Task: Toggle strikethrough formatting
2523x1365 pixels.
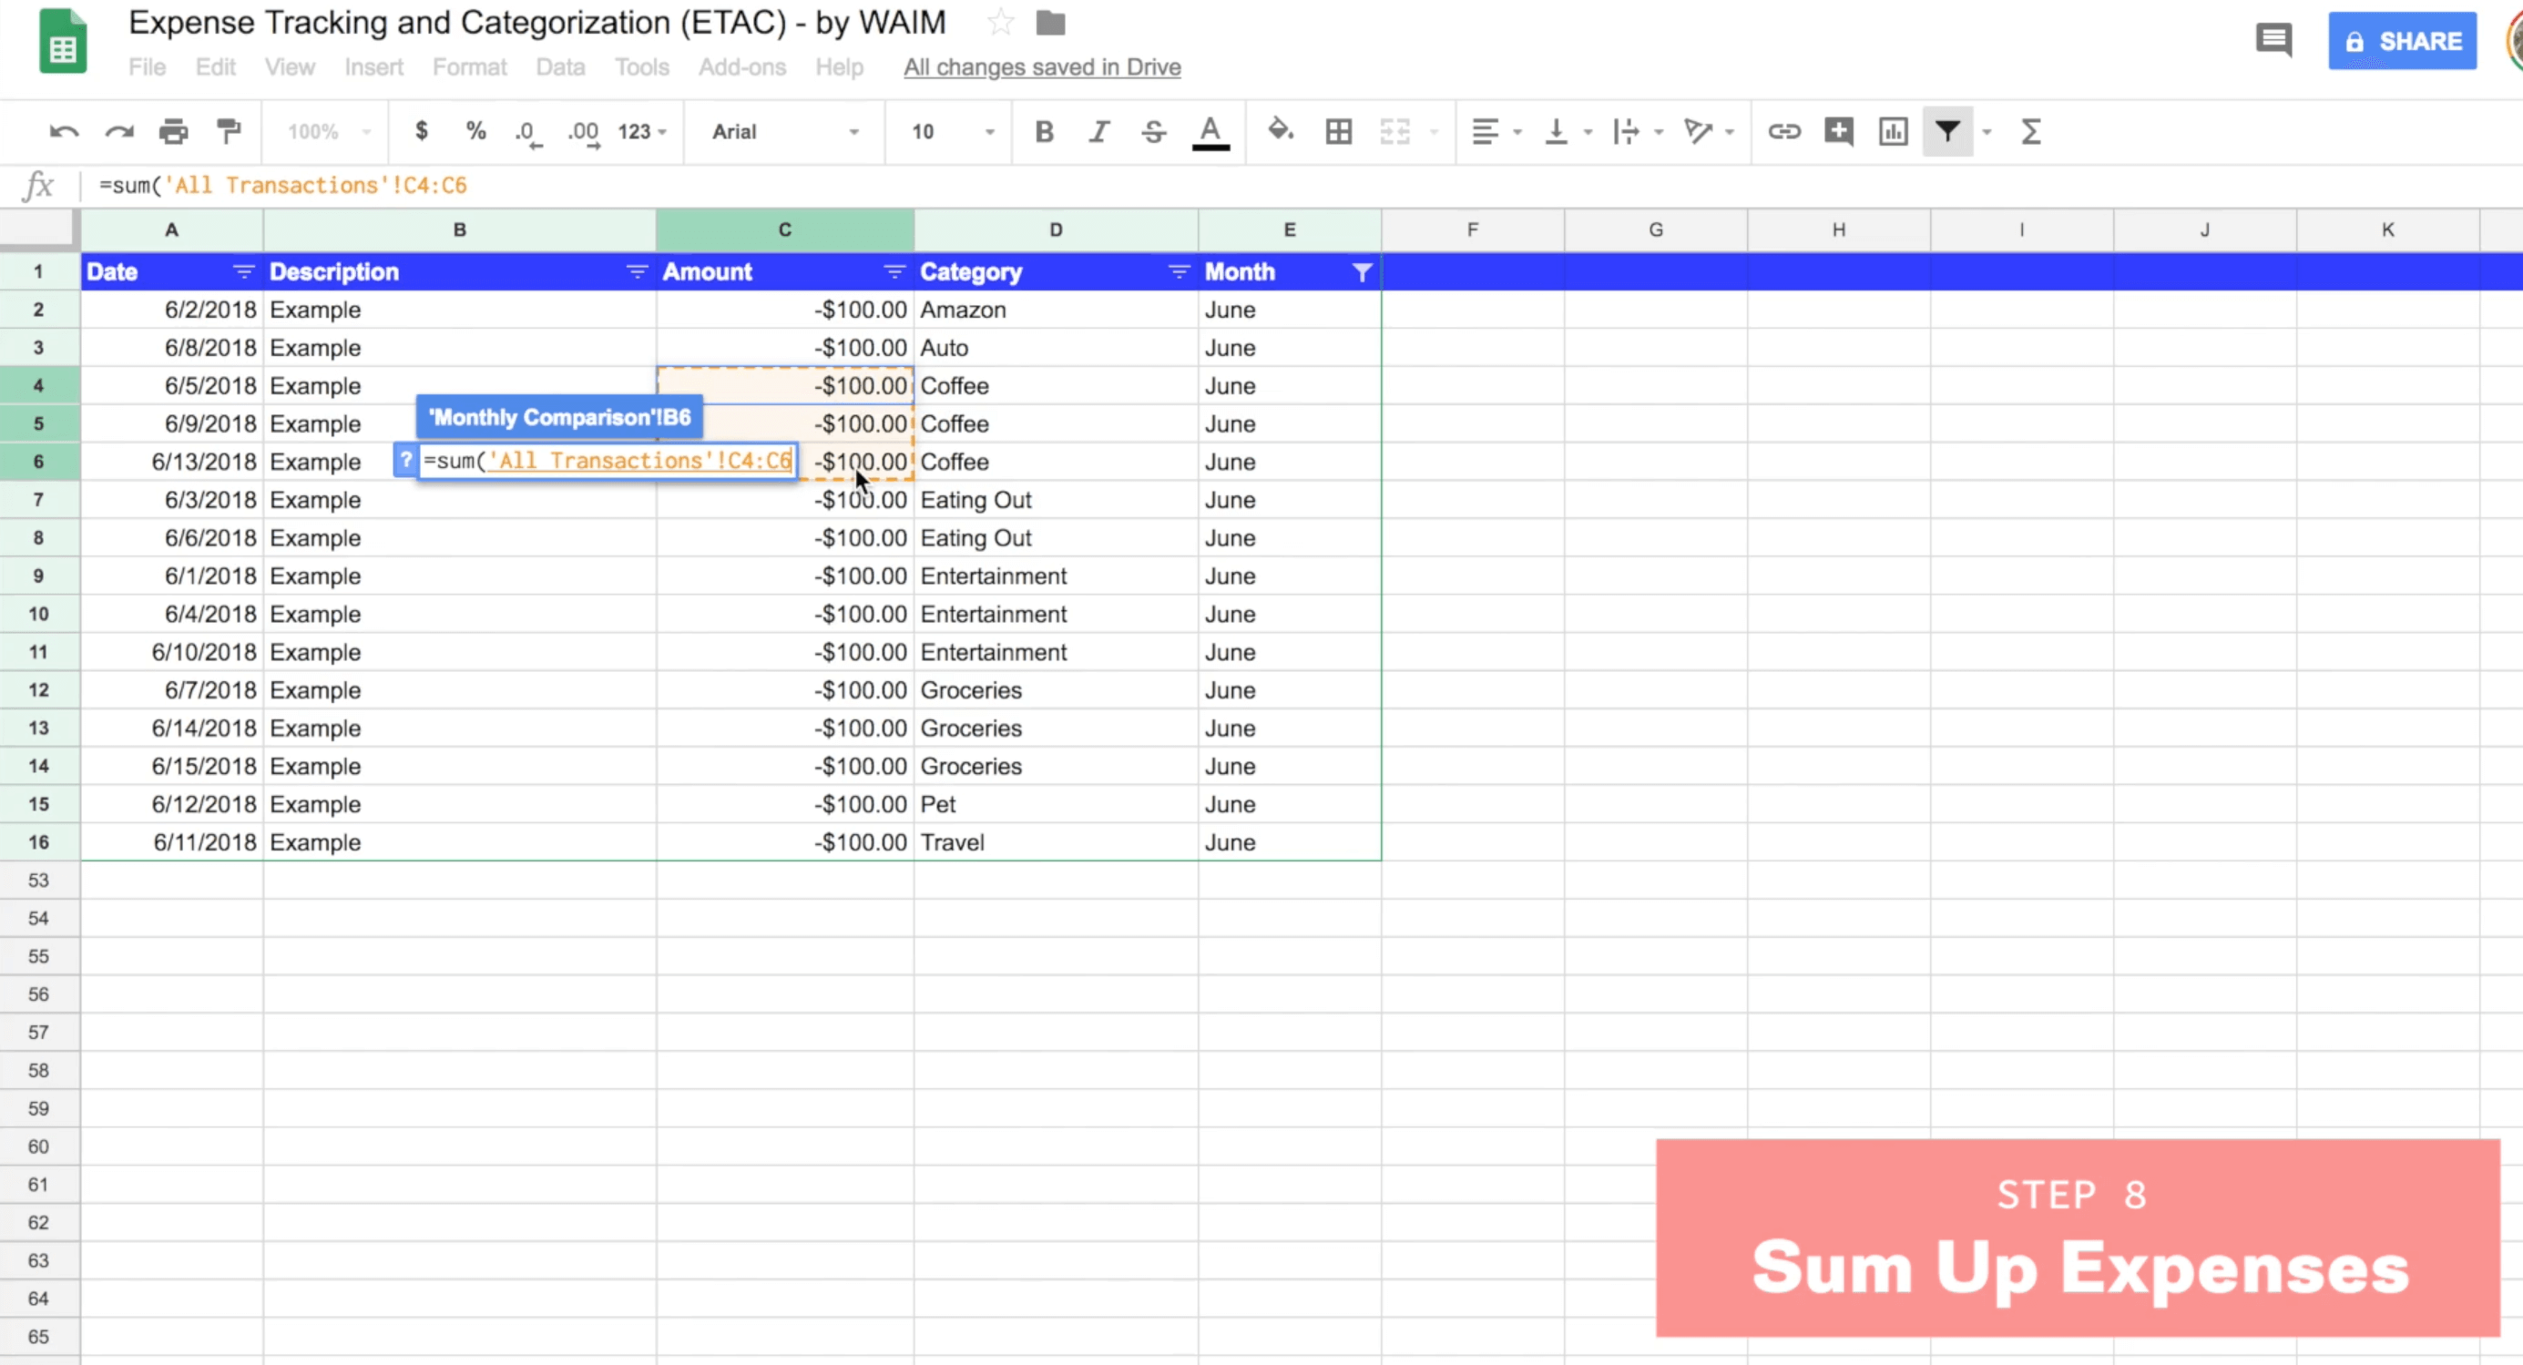Action: click(x=1153, y=131)
